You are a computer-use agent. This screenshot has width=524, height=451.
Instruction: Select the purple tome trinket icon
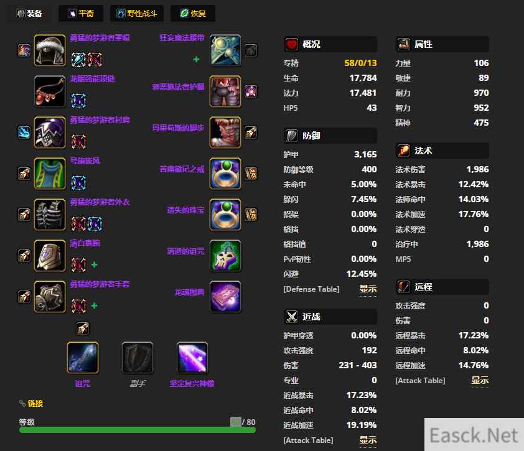click(x=225, y=297)
